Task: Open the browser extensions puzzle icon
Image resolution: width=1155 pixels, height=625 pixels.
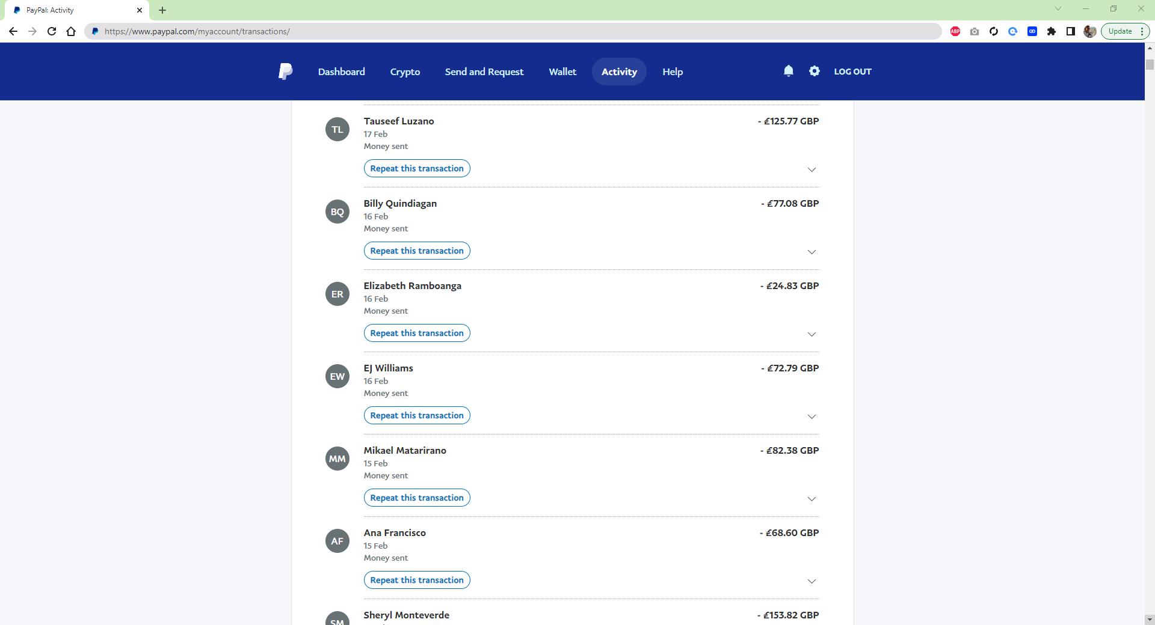Action: [1051, 31]
